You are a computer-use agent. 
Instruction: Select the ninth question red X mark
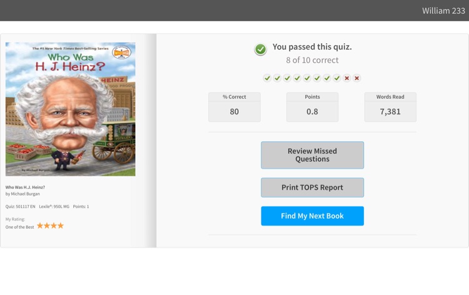346,78
